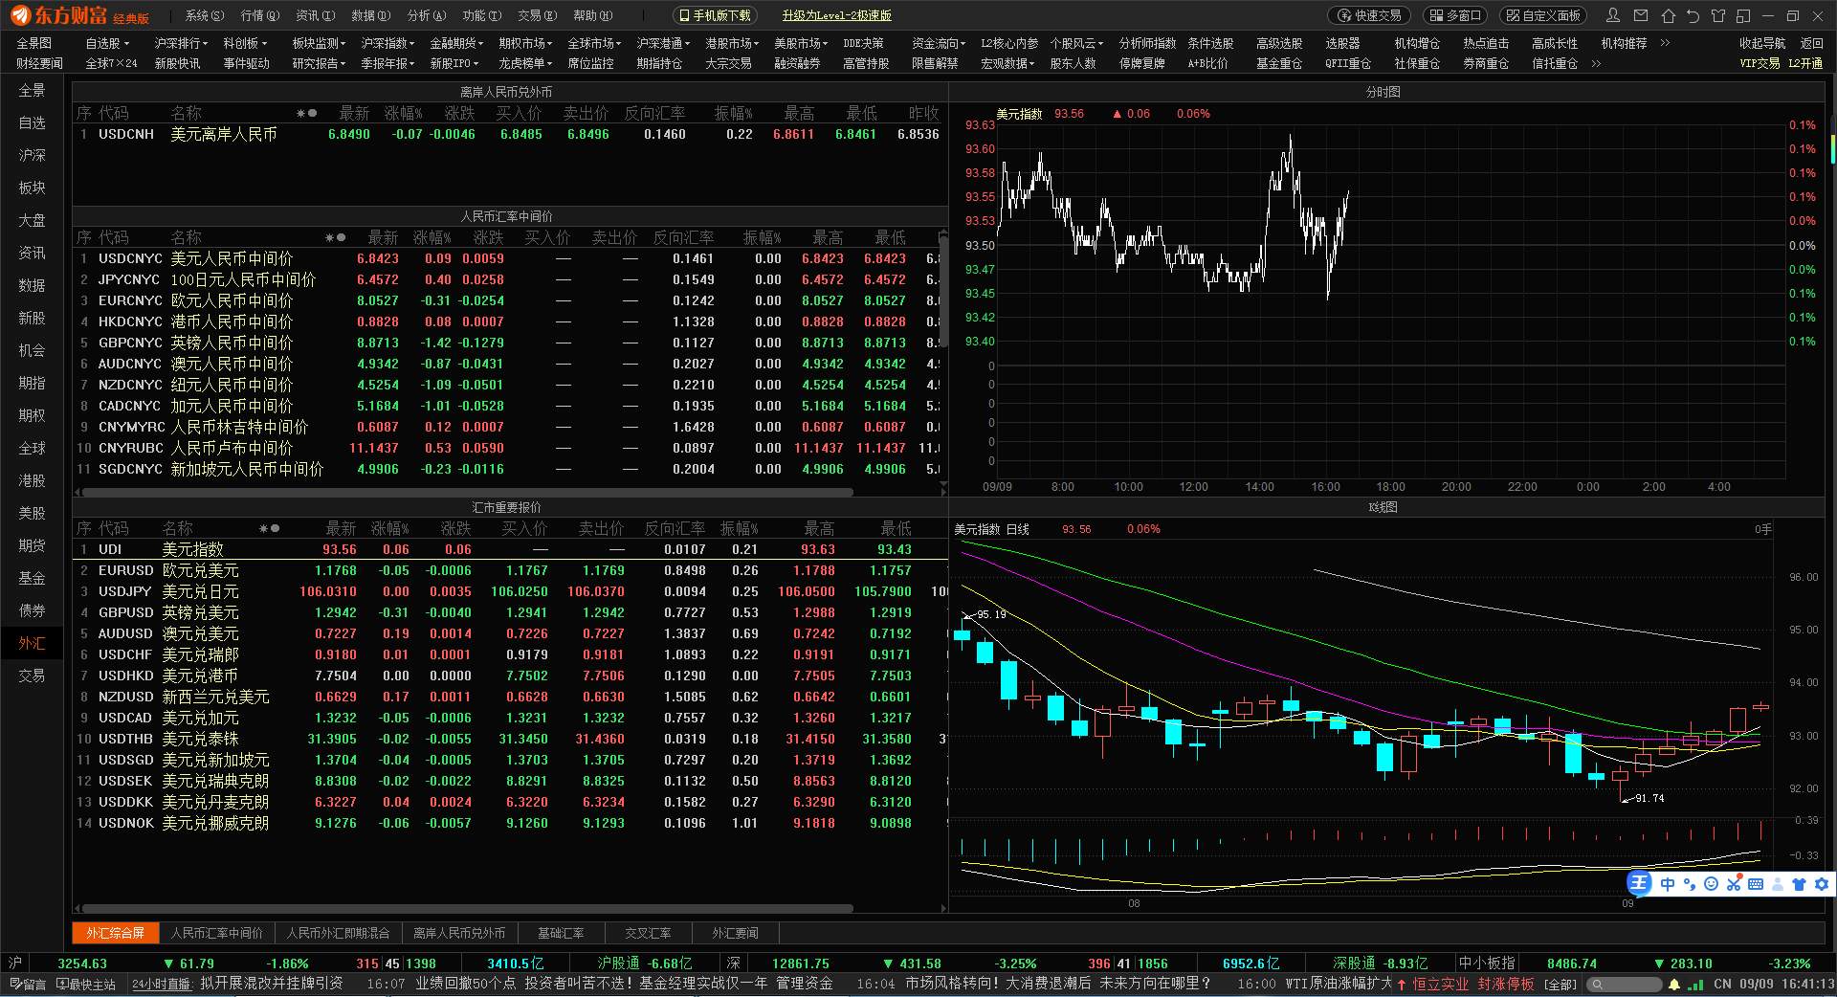1837x997 pixels.
Task: Toggle IME punctuation mode button
Action: 1690,884
